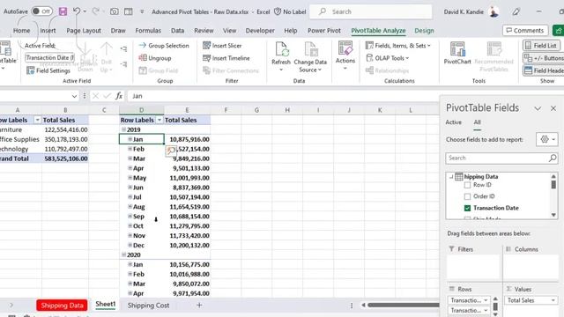Viewport: 564px width, 317px height.
Task: Undo the last action
Action: 77,11
